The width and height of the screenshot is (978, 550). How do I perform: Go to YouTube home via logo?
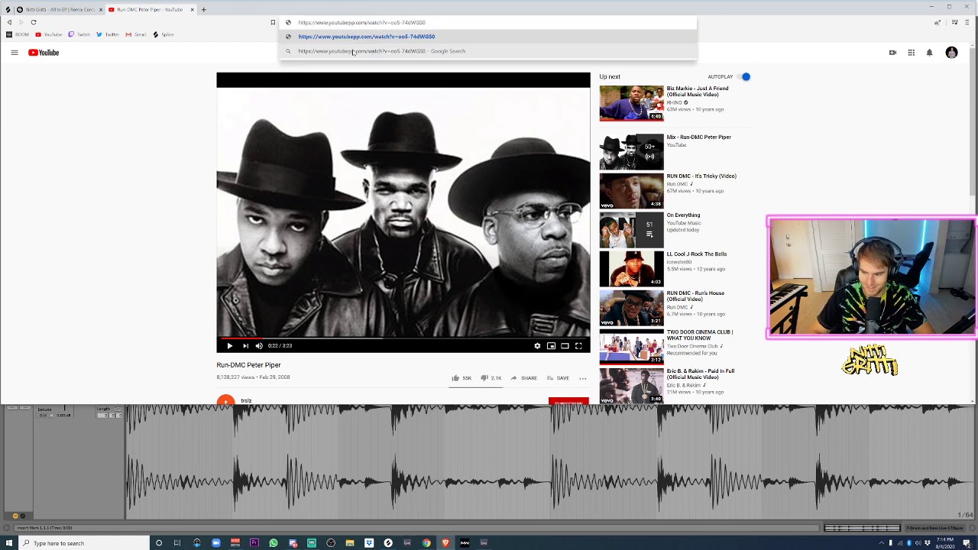(44, 53)
